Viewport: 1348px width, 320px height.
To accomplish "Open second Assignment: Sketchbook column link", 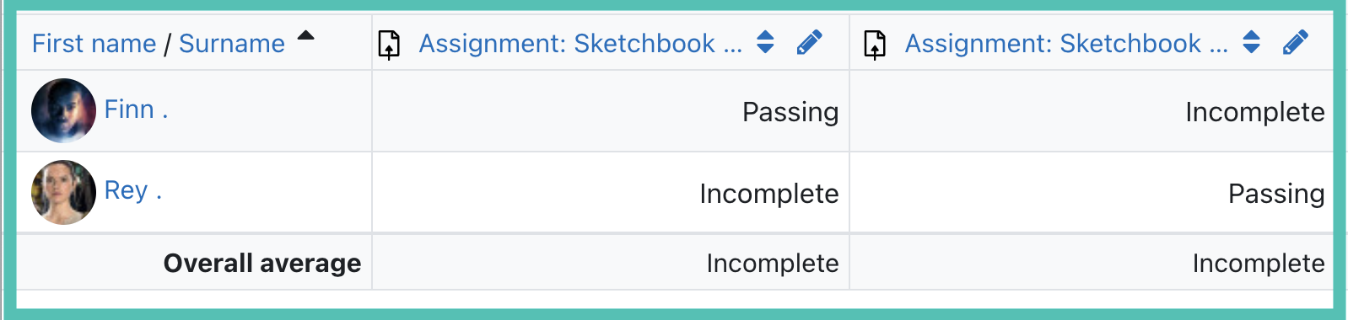I will pos(1066,43).
